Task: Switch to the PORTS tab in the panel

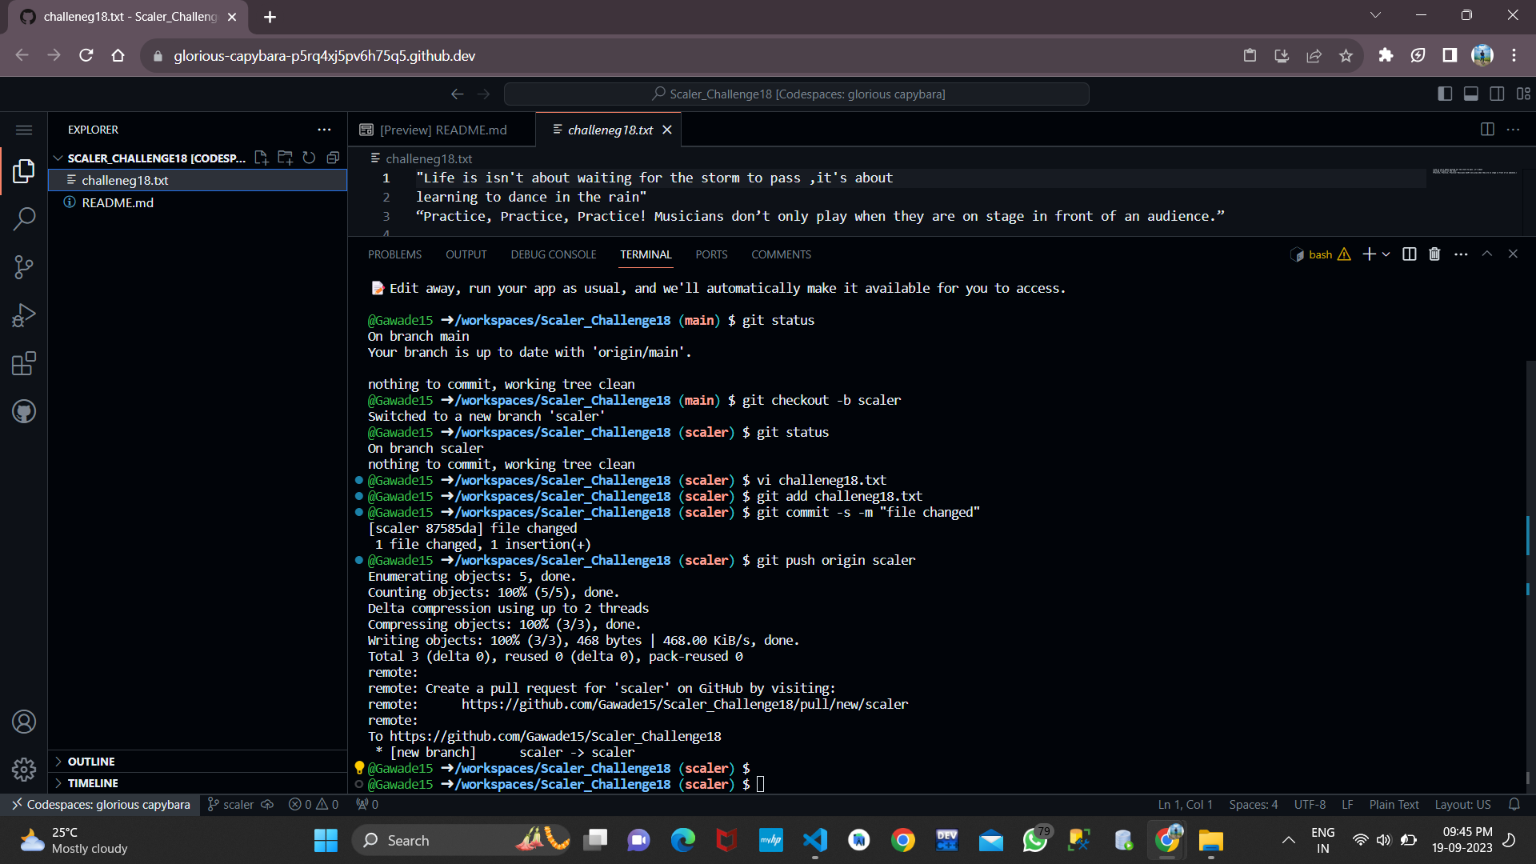Action: click(x=710, y=254)
